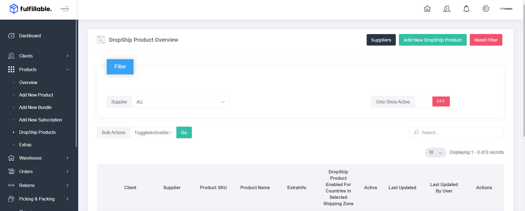Screen dimensions: 525x211
Task: Click the Only Show Active label
Action: [393, 102]
